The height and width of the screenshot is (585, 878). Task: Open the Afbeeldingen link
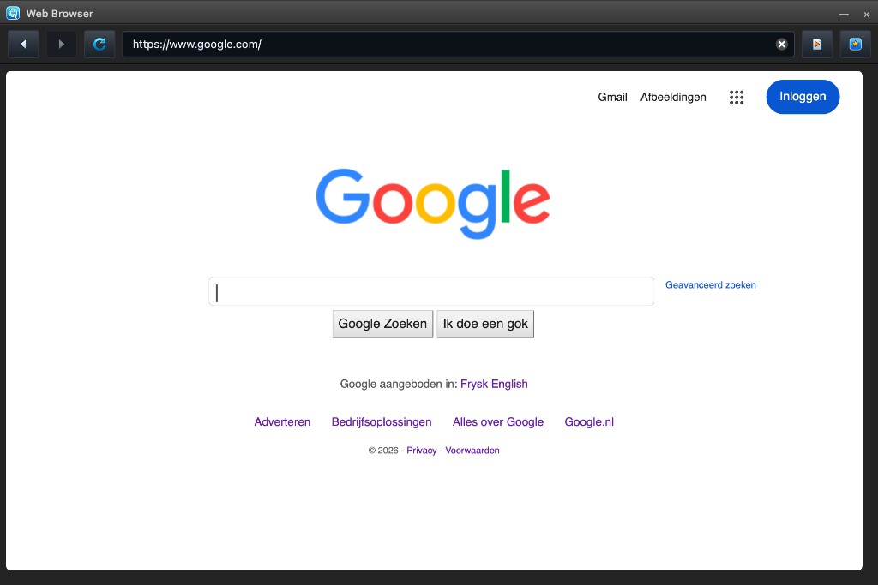[x=673, y=98]
